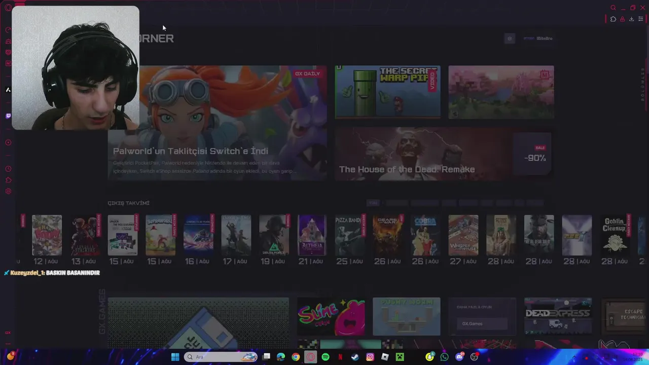The image size is (649, 365).
Task: Open the 16 AĞU release game cover
Action: point(198,235)
